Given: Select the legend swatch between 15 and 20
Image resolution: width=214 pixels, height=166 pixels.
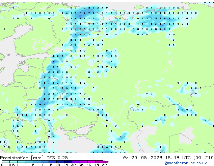Looking at the screenshot, I should (53, 162).
